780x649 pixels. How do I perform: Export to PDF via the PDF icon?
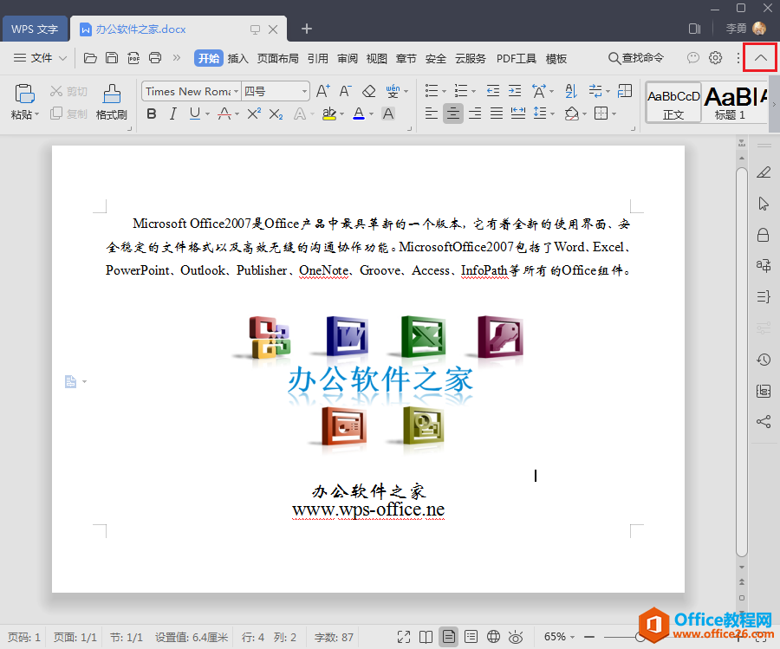coord(133,58)
